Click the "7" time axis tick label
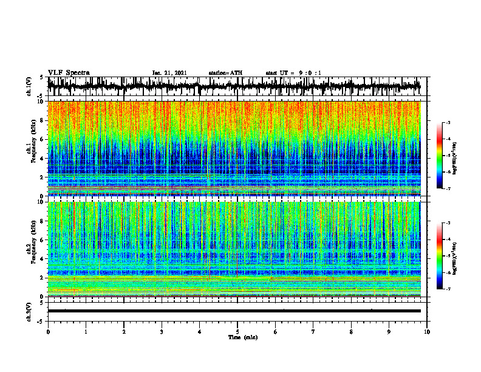The image size is (481, 372). (x=313, y=332)
